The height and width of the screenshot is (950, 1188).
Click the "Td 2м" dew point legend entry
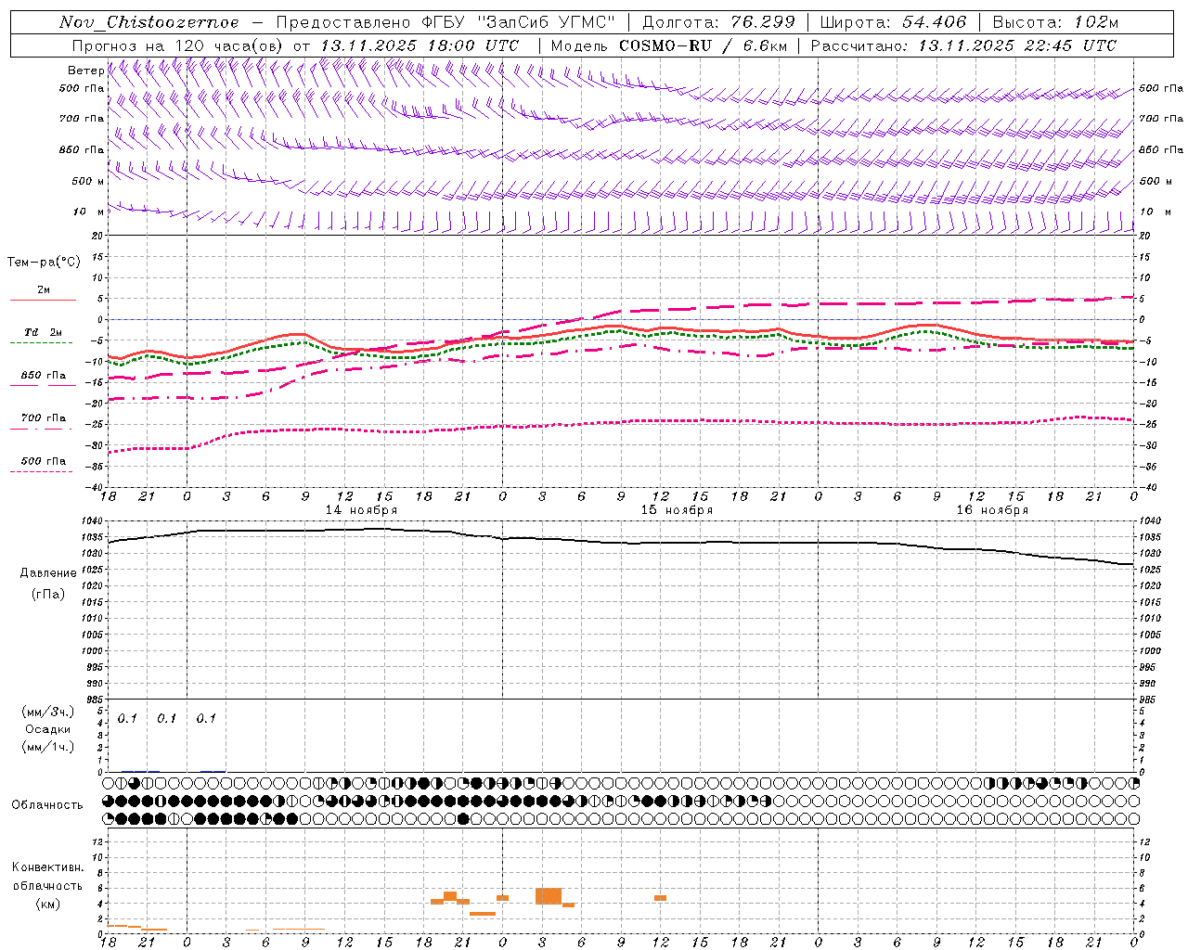point(43,333)
